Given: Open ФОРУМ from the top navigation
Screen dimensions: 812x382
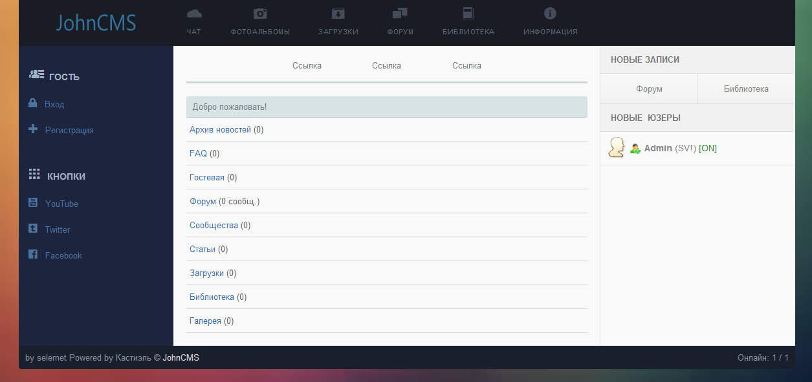Looking at the screenshot, I should [x=401, y=32].
